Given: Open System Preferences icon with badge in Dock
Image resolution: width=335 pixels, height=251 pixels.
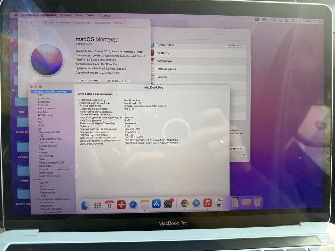Looking at the screenshot, I should coord(168,204).
